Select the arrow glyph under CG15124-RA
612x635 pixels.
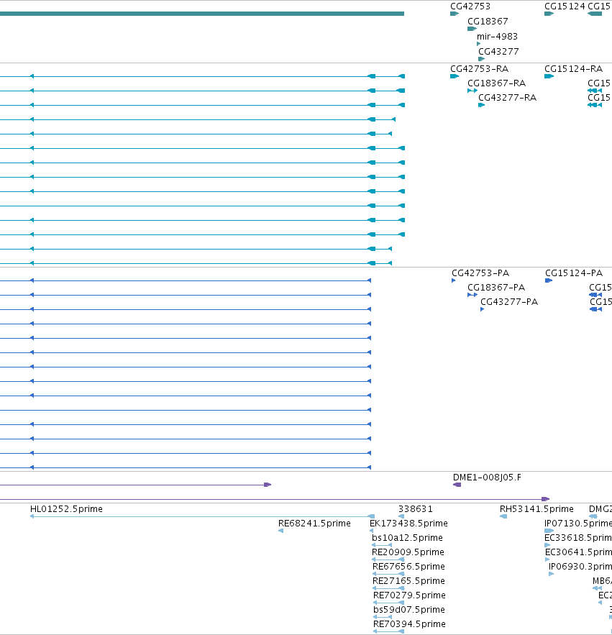(549, 76)
